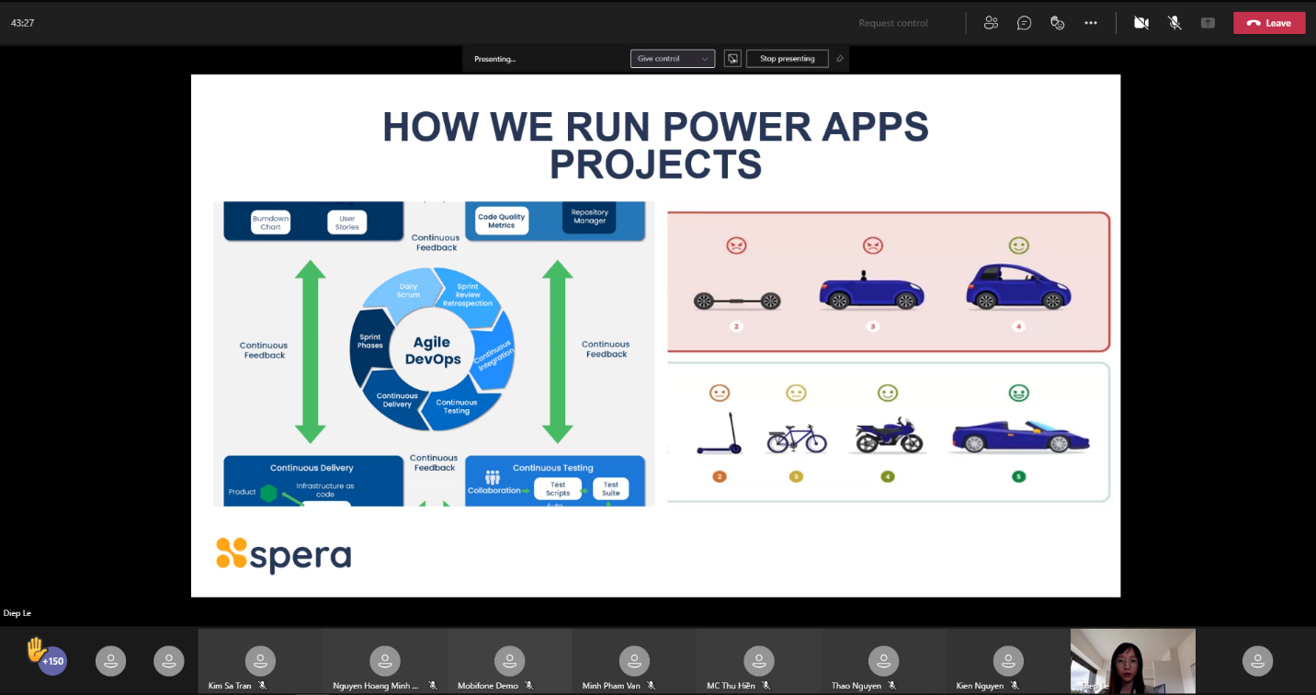Image resolution: width=1316 pixels, height=695 pixels.
Task: Open the Show participants panel icon
Action: pyautogui.click(x=991, y=23)
